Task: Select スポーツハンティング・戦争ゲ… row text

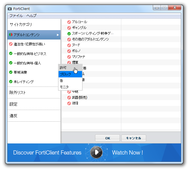Action: [93, 33]
